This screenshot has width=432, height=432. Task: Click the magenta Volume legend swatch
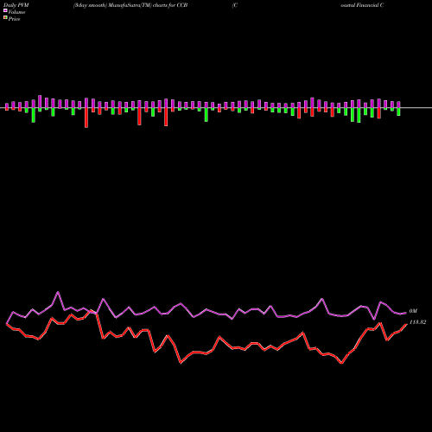pyautogui.click(x=5, y=11)
